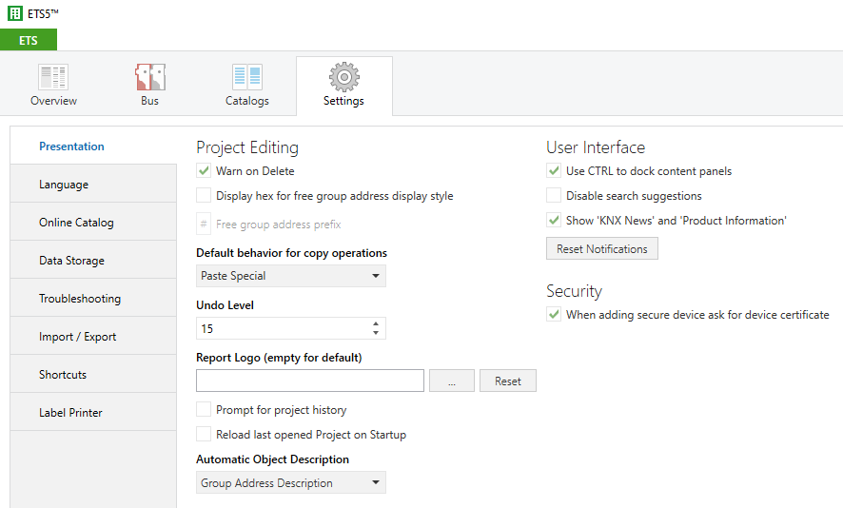Click the ETS5 app logo icon

pyautogui.click(x=14, y=13)
